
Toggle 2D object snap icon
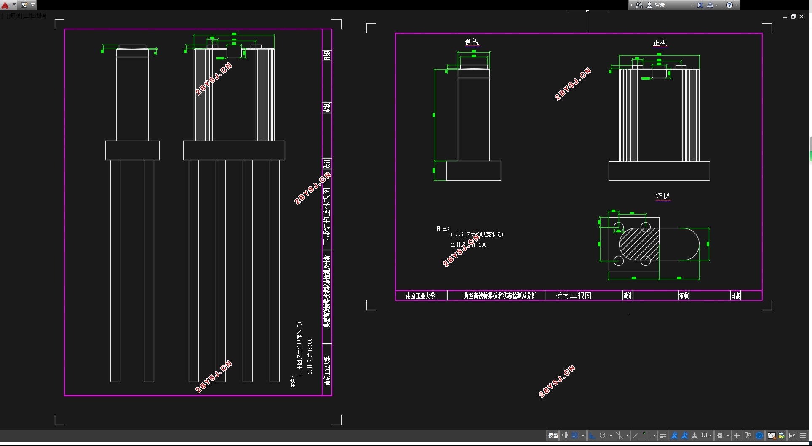(x=646, y=435)
